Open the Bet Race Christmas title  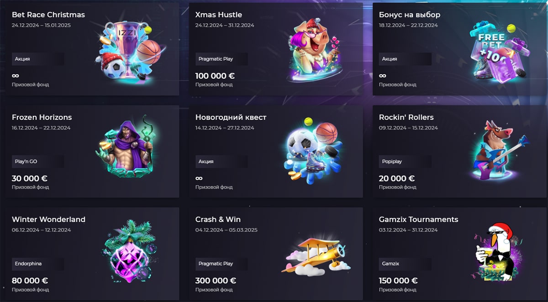pyautogui.click(x=48, y=15)
